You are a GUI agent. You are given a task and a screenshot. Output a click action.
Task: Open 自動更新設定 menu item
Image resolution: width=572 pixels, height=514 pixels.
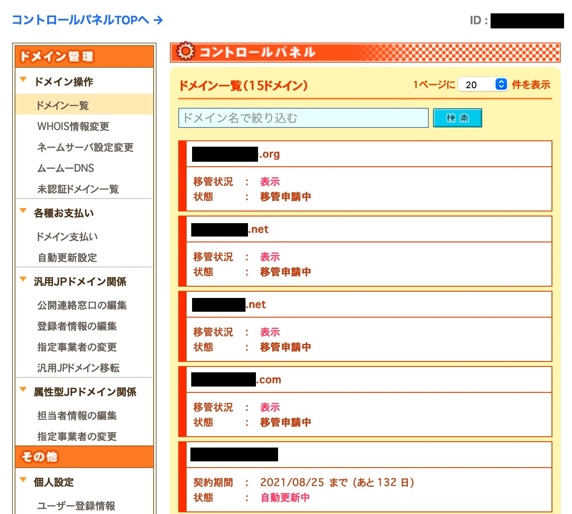(x=67, y=257)
